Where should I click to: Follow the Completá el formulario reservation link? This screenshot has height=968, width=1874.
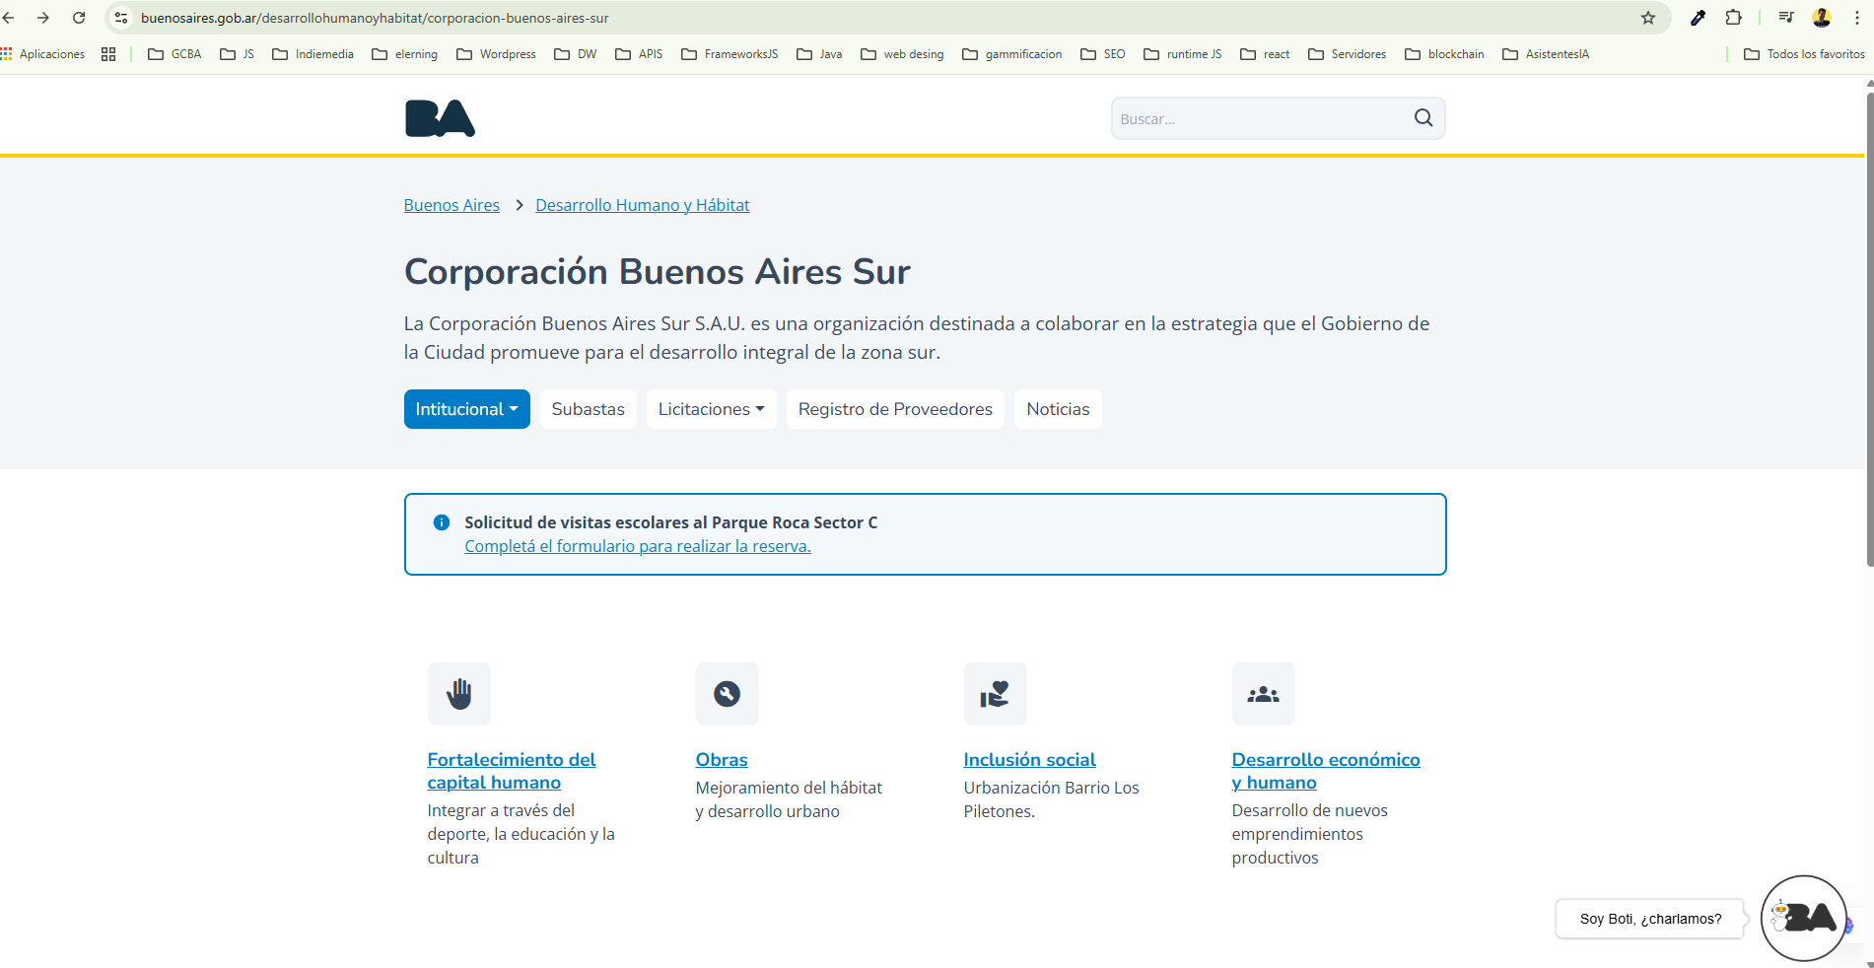tap(637, 546)
